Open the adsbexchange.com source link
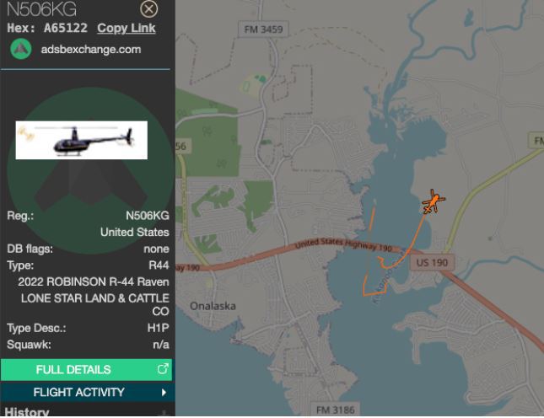The width and height of the screenshot is (544, 418). pyautogui.click(x=91, y=50)
